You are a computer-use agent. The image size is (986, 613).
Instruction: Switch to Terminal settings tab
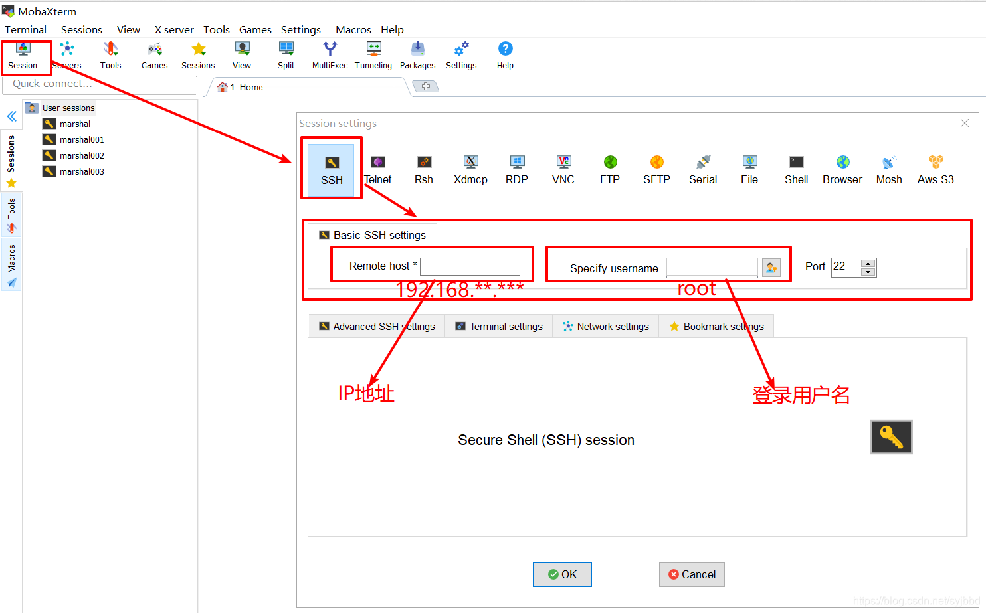click(x=499, y=326)
